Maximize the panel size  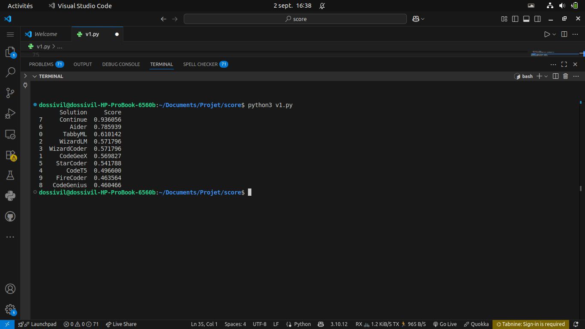pos(564,64)
